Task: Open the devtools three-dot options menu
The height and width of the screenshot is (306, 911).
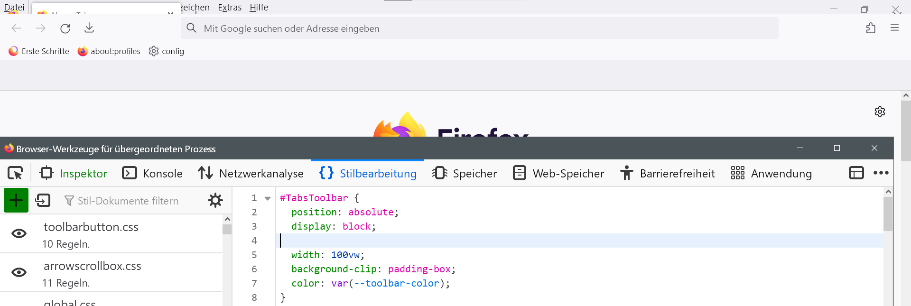Action: pyautogui.click(x=881, y=173)
